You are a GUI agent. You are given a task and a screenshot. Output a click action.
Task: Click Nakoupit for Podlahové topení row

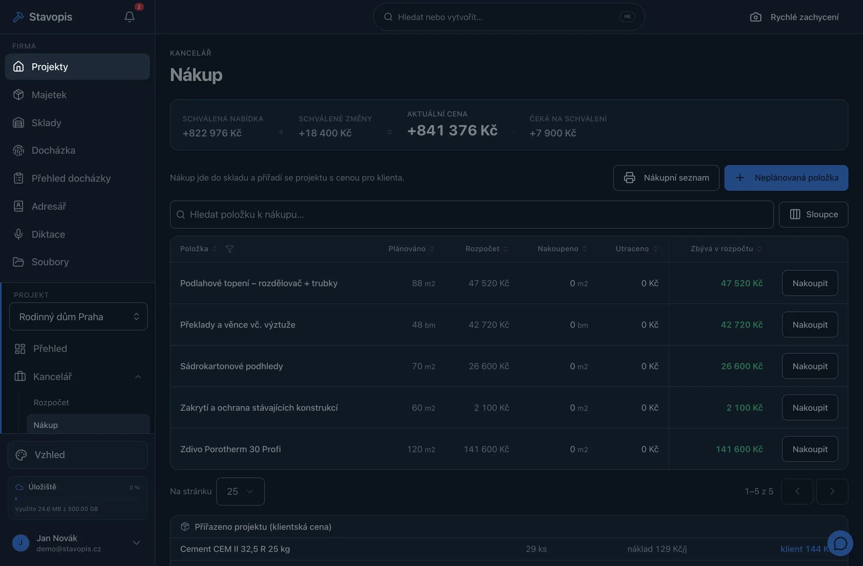810,283
